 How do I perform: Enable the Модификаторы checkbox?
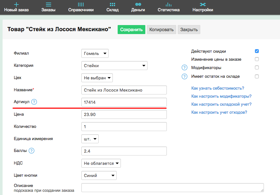(x=257, y=67)
